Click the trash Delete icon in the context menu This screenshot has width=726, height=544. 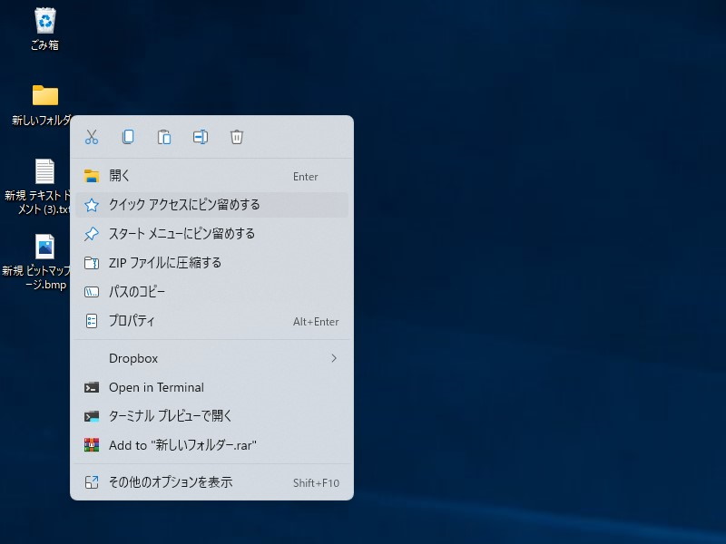point(237,136)
